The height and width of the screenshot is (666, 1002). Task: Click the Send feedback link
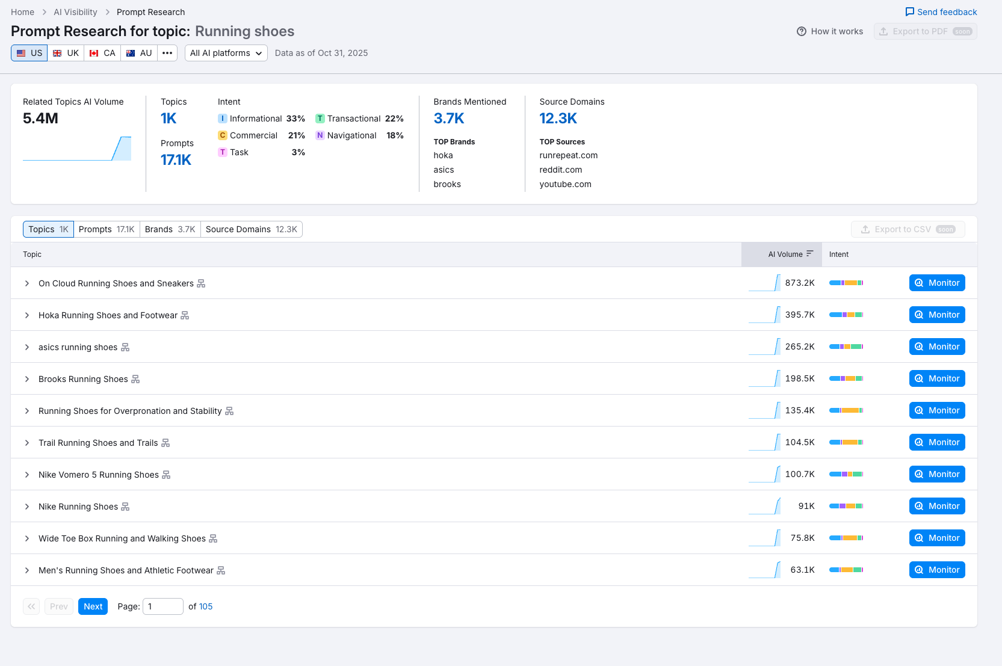941,12
